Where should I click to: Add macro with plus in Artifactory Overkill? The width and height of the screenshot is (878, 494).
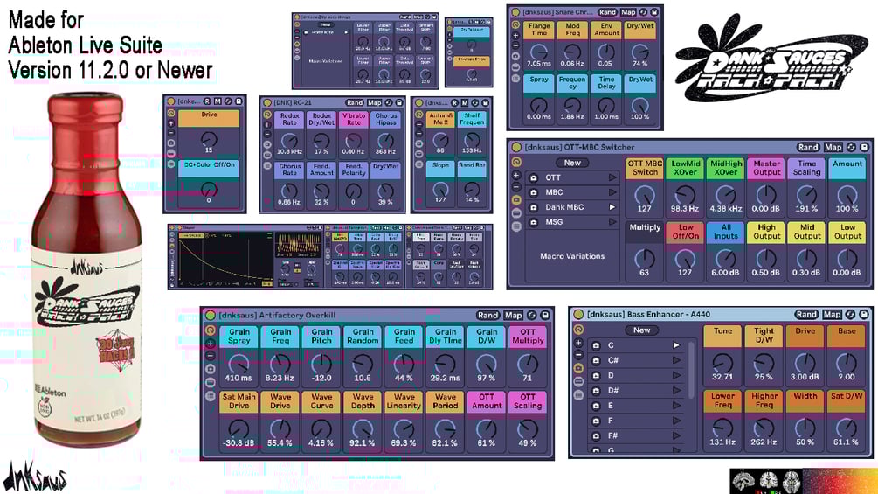[x=211, y=344]
